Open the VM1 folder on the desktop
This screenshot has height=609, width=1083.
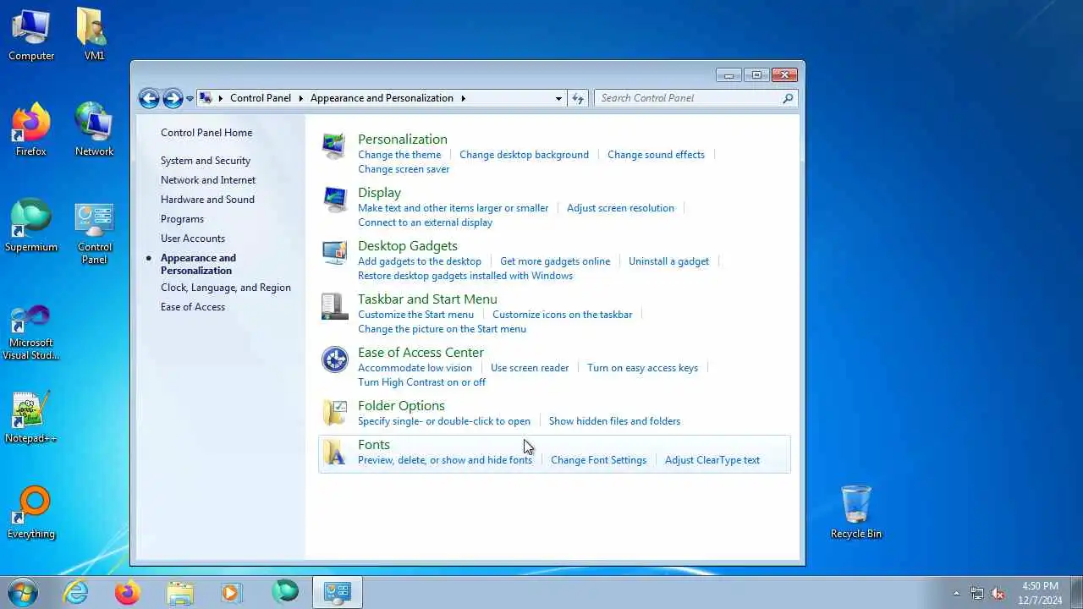(x=94, y=35)
